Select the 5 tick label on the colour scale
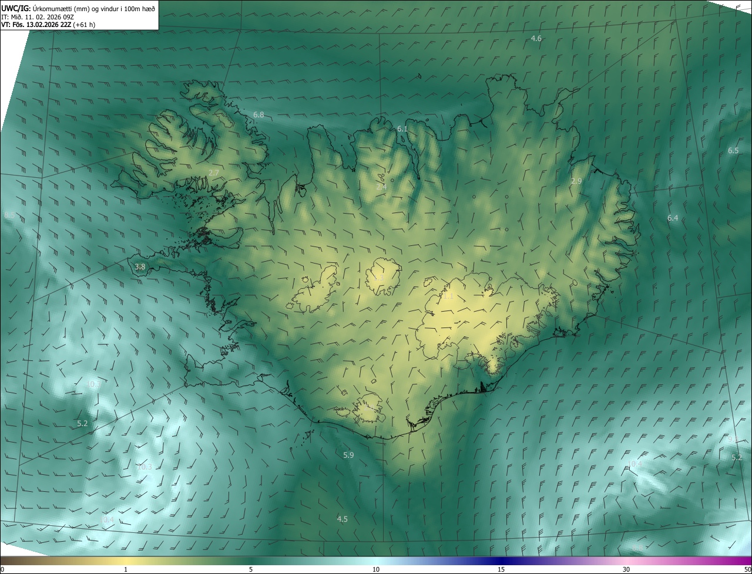Viewport: 752px width, 574px height. pos(251,570)
